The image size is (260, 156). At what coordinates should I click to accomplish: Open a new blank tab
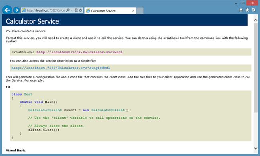(x=140, y=11)
